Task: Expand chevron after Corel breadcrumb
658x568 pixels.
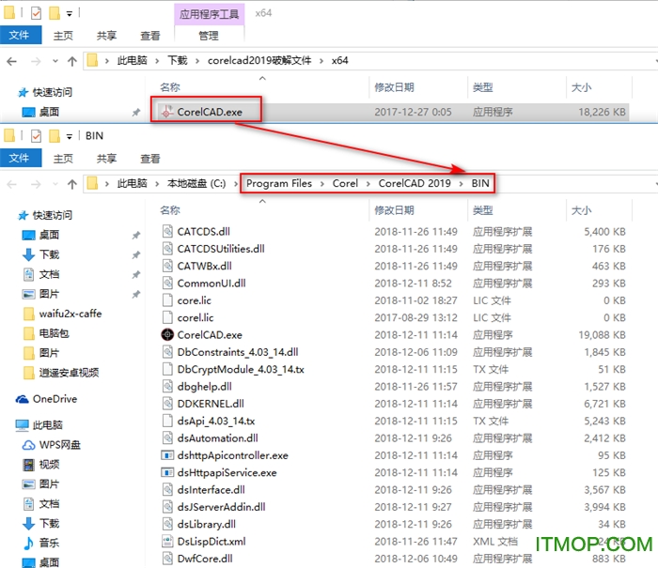Action: click(x=368, y=184)
